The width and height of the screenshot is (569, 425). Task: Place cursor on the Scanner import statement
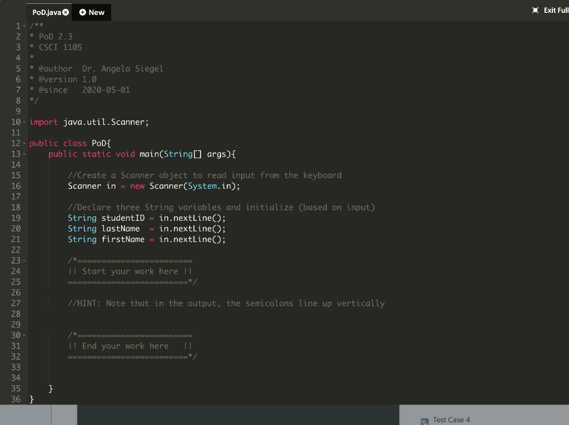click(x=100, y=122)
